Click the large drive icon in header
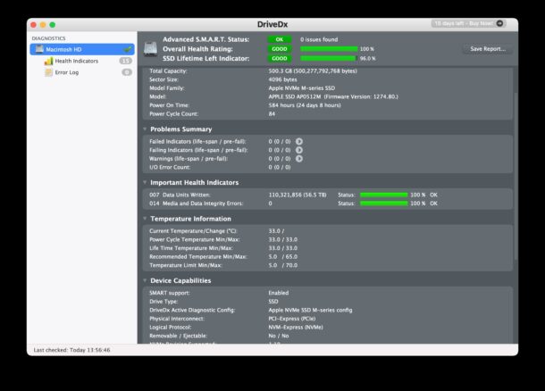 (150, 49)
